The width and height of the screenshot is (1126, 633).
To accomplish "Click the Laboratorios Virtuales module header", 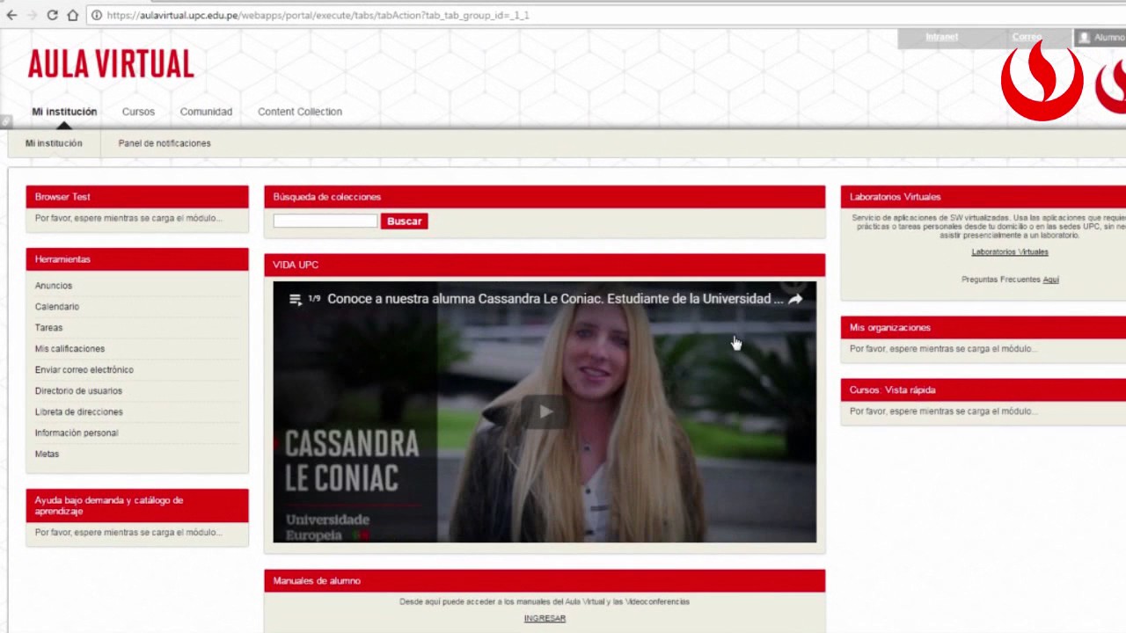I will (983, 197).
